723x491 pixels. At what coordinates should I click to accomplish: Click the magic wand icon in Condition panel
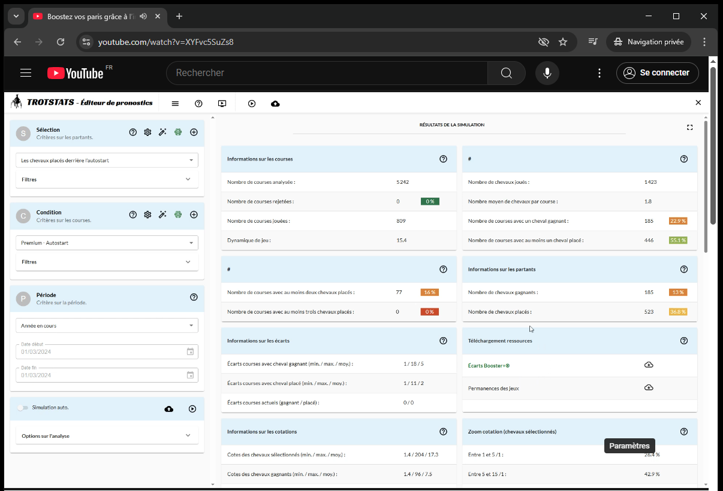coord(162,215)
